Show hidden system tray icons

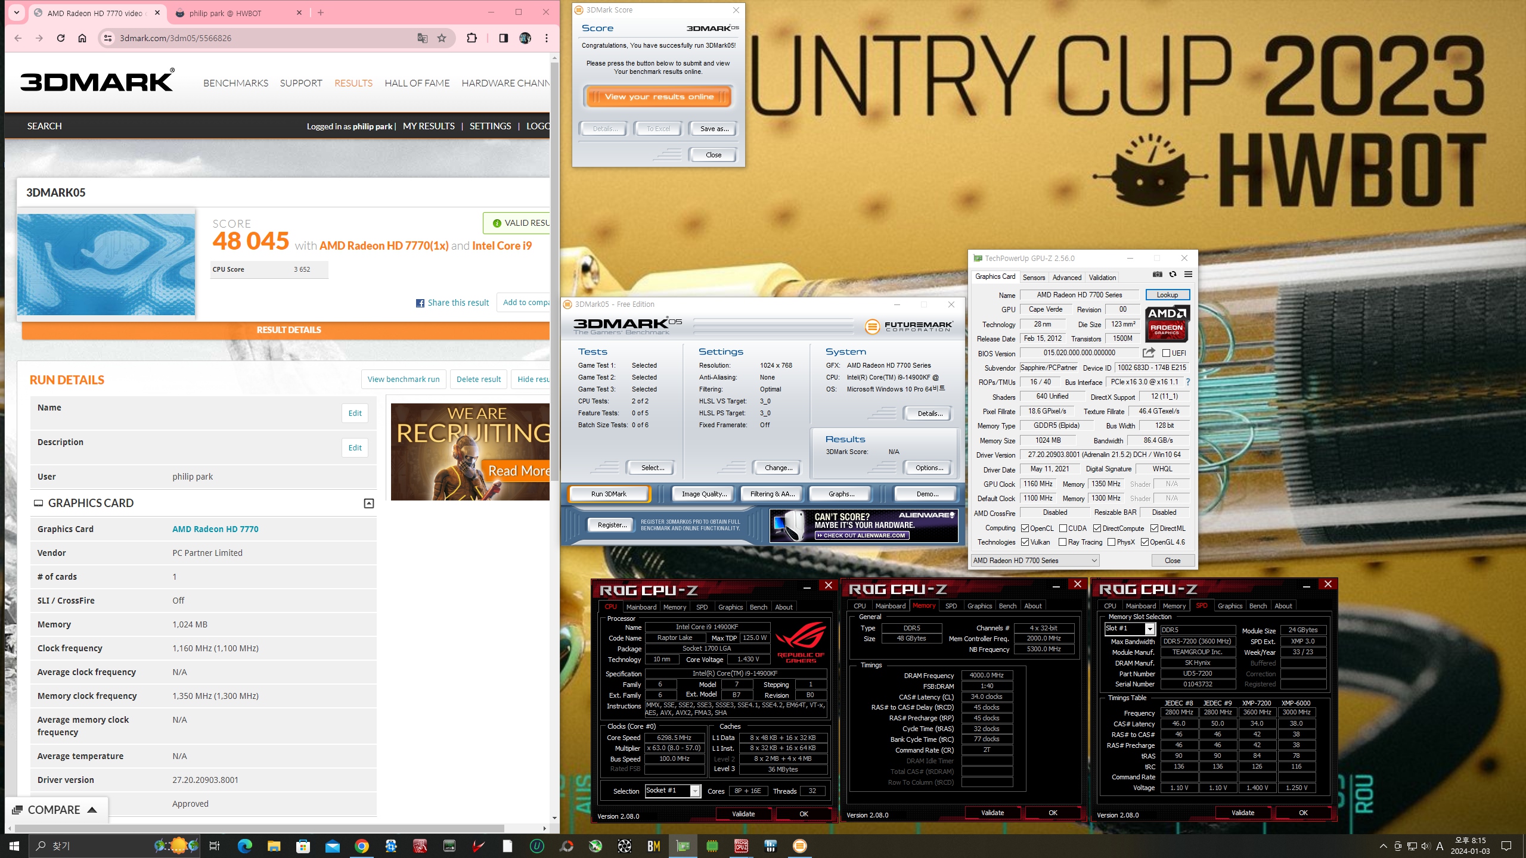click(1384, 846)
